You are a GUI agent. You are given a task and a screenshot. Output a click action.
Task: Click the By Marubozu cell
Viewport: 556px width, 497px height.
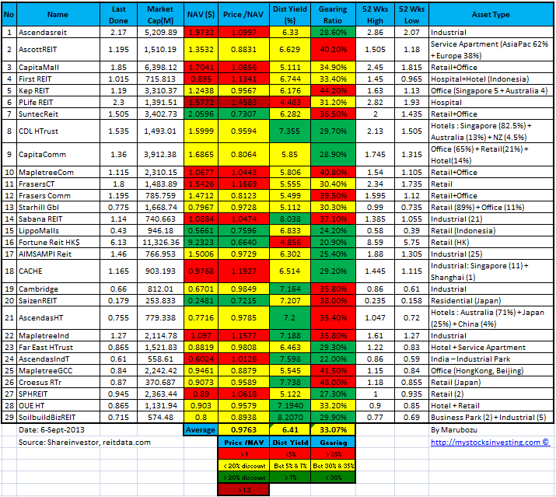click(491, 430)
